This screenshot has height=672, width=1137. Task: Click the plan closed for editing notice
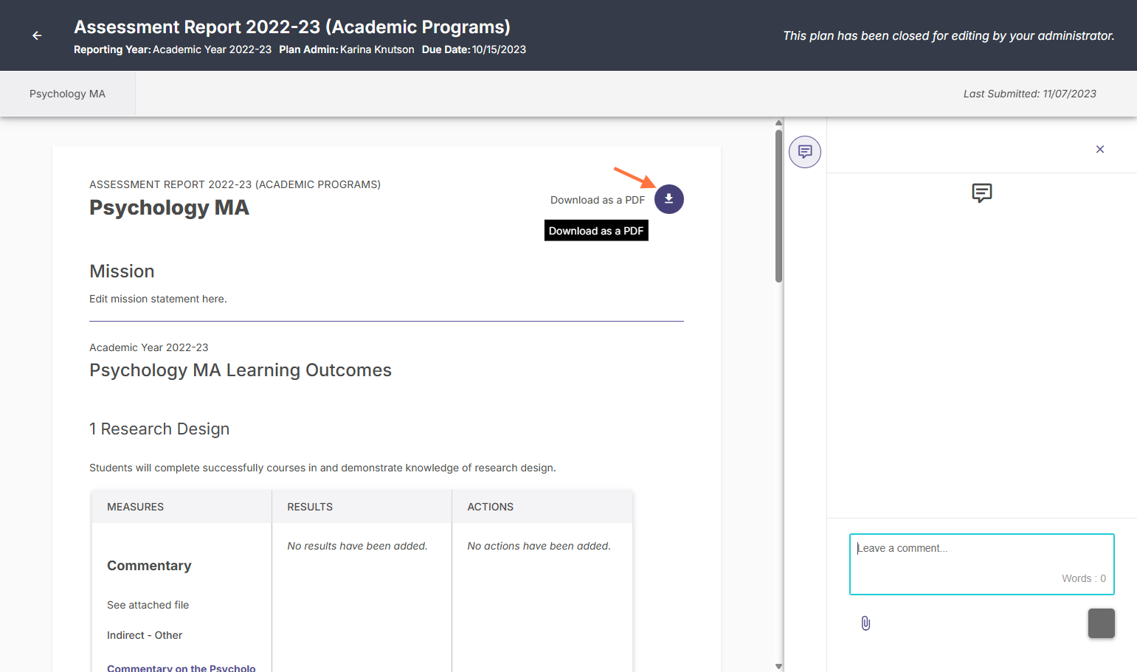(949, 35)
